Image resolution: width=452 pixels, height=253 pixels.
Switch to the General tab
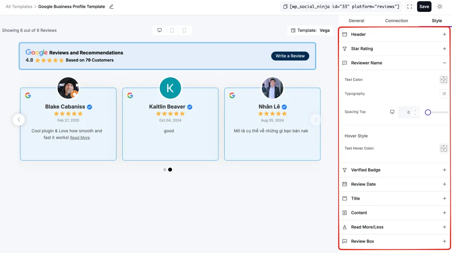click(356, 21)
